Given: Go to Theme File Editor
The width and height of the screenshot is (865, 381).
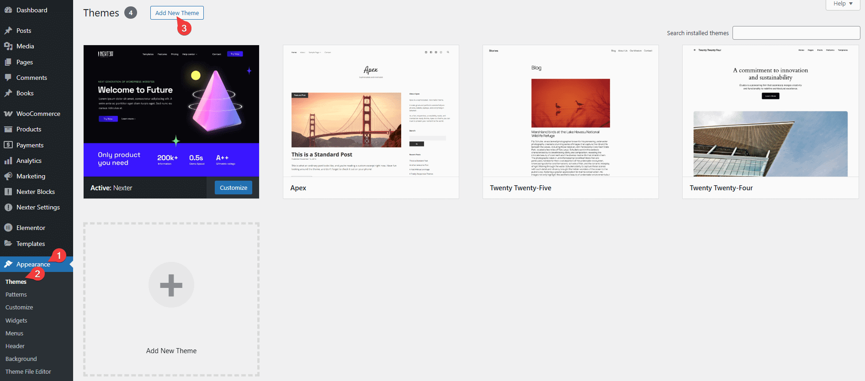Looking at the screenshot, I should tap(28, 372).
